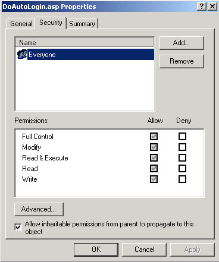Confirm changes with OK button
This screenshot has width=219, height=262.
coord(96,250)
